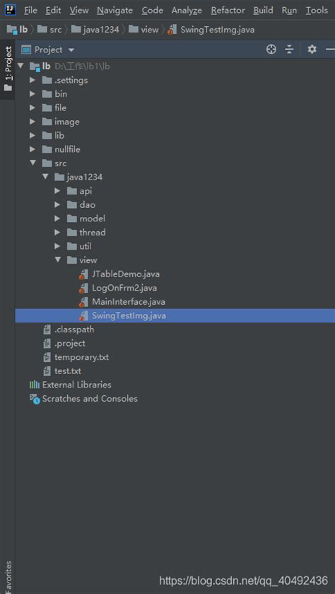Expand the dao folder

57,204
